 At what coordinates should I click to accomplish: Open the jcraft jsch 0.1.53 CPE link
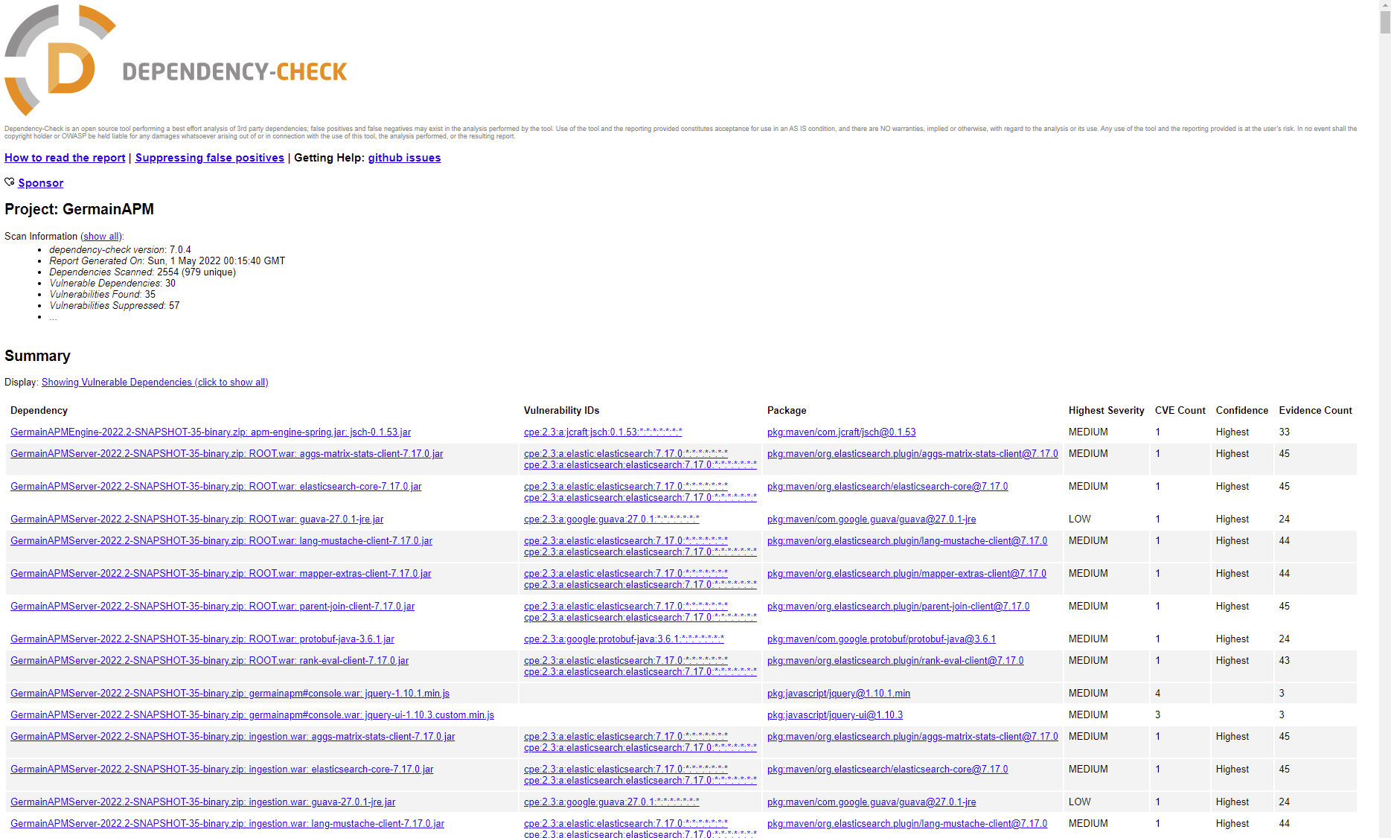tap(603, 432)
